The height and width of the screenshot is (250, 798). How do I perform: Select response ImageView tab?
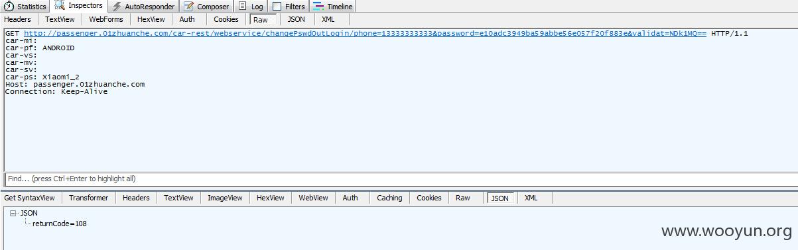tap(225, 198)
